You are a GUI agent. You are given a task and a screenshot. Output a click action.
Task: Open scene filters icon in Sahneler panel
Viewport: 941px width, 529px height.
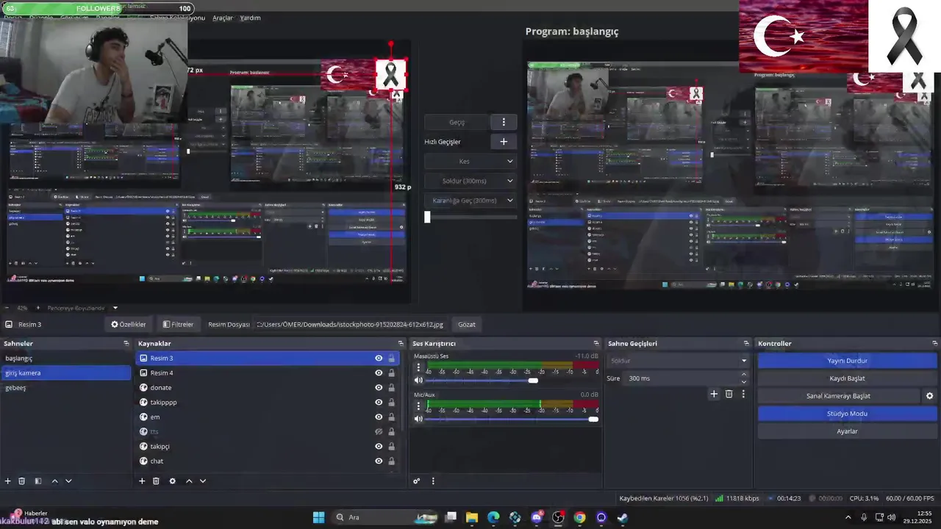38,481
